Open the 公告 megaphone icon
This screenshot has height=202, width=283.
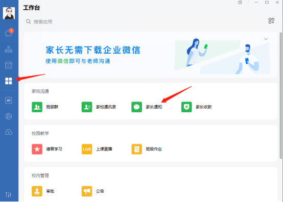(x=87, y=191)
